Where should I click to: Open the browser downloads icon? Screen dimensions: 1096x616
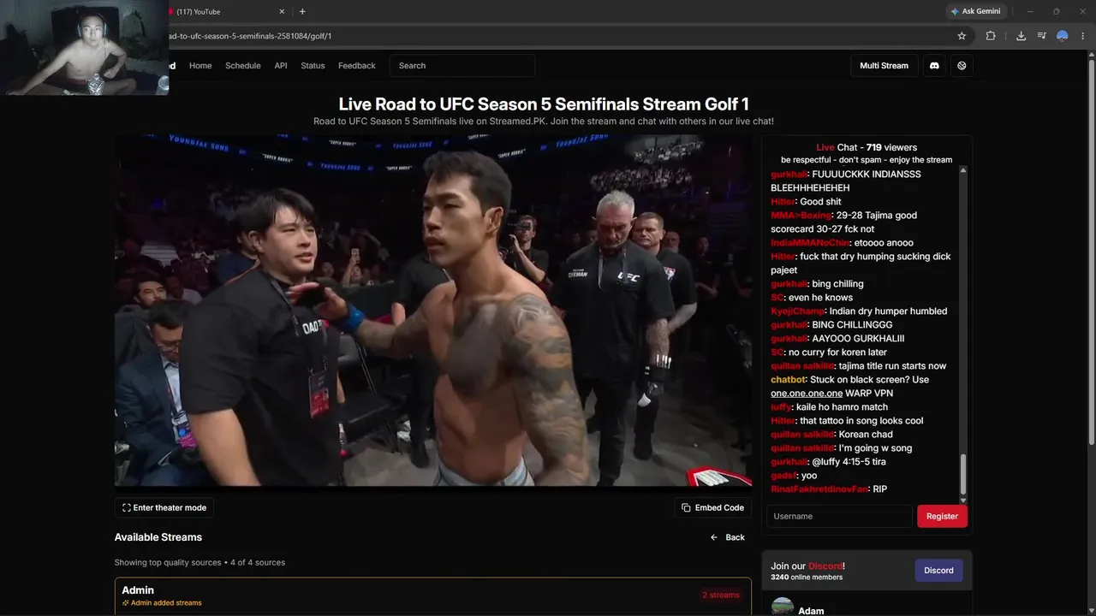pyautogui.click(x=1021, y=36)
